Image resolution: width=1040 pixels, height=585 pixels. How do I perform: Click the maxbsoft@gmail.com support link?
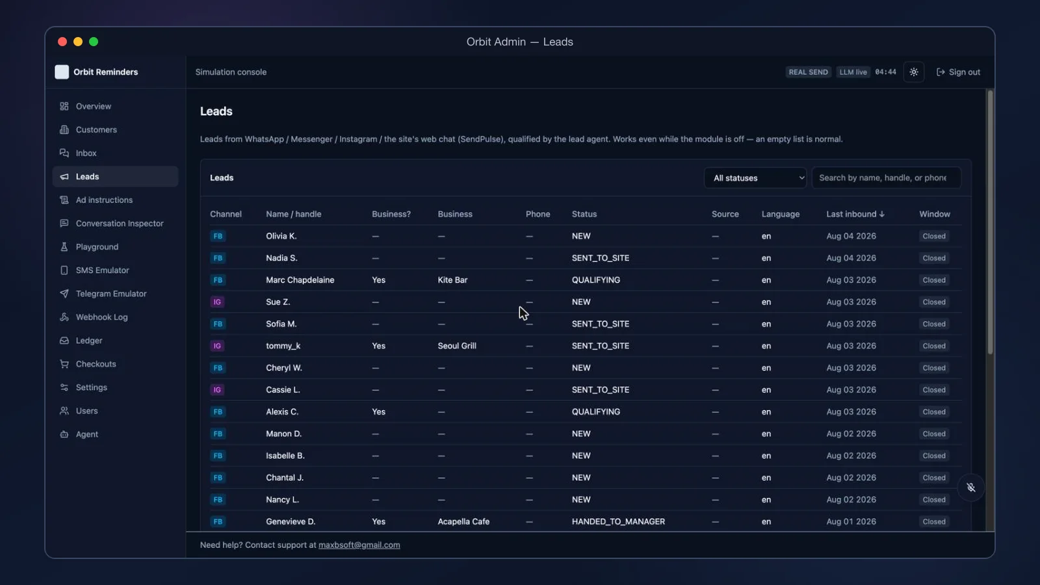tap(359, 545)
